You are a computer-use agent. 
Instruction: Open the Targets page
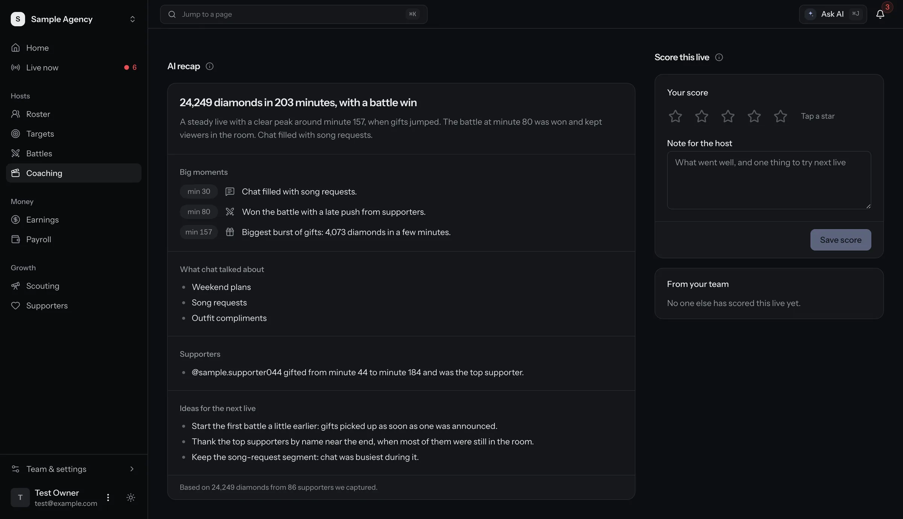click(x=74, y=134)
